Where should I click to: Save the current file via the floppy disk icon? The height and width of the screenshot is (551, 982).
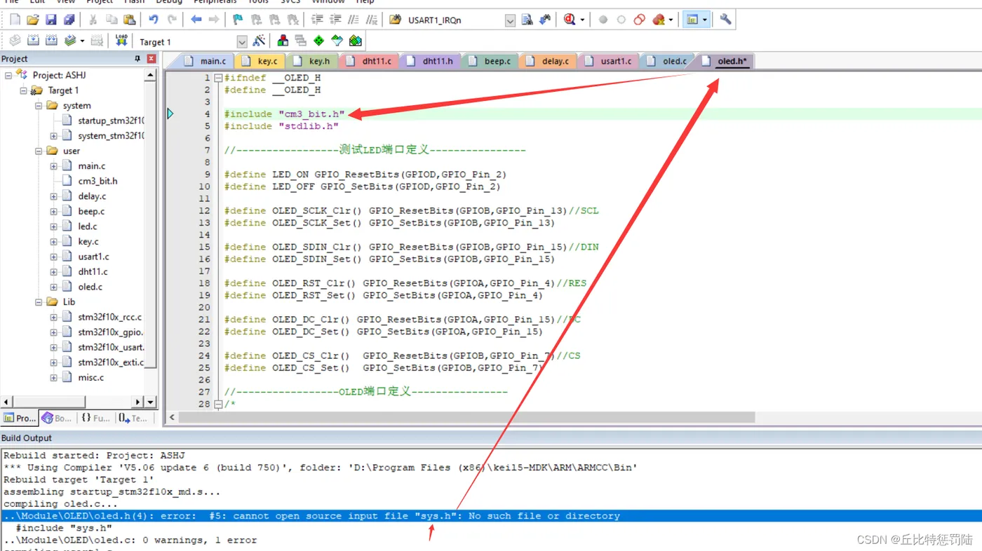51,20
